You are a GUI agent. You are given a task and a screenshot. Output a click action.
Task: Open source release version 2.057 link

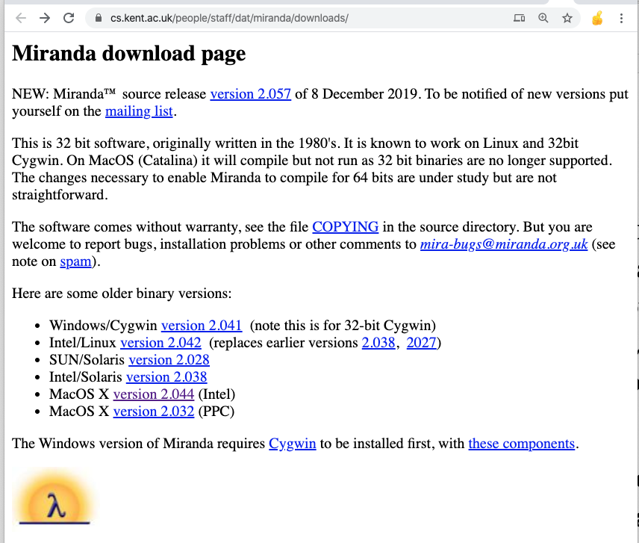(251, 94)
